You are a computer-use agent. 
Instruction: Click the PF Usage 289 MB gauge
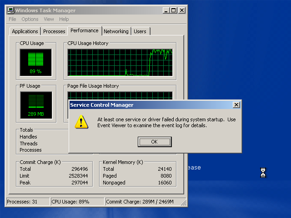click(x=36, y=105)
